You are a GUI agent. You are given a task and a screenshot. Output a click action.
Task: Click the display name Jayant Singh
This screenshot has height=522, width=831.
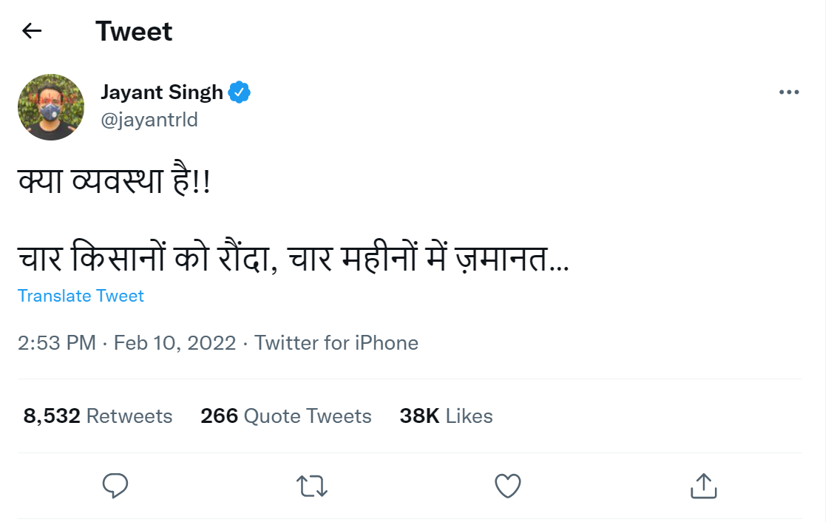tap(162, 91)
